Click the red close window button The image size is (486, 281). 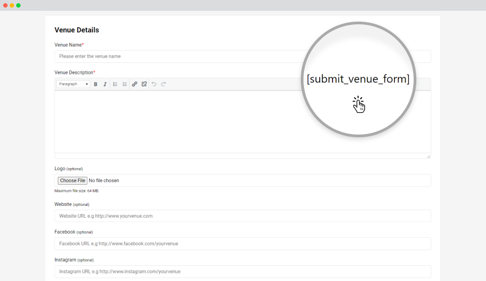click(5, 5)
